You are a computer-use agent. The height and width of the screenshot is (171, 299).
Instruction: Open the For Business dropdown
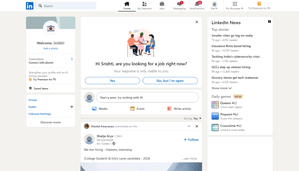[x=235, y=6]
